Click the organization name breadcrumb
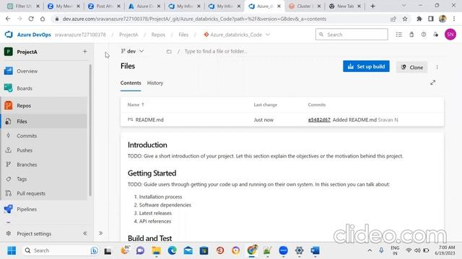This screenshot has height=259, width=462. (80, 35)
